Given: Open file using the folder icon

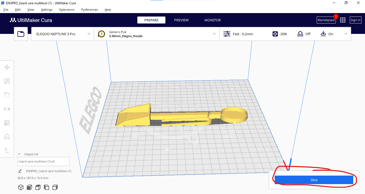Looking at the screenshot, I should tap(21, 34).
